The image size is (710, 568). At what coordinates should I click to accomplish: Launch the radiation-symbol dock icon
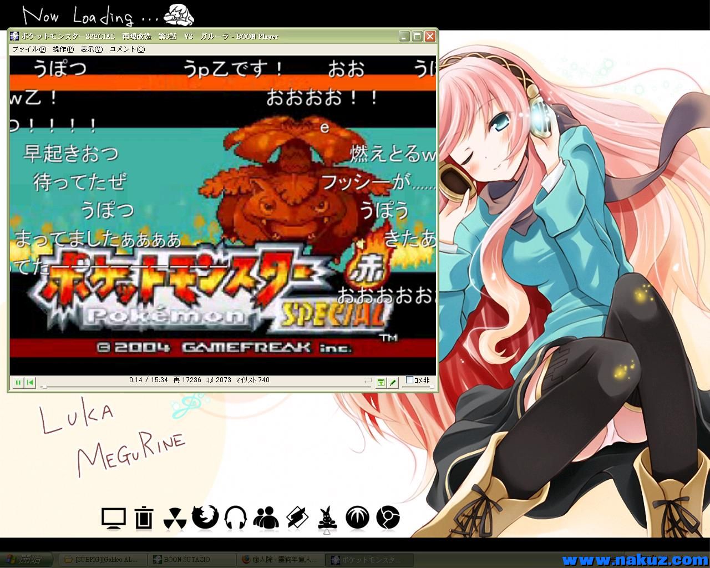pos(174,518)
